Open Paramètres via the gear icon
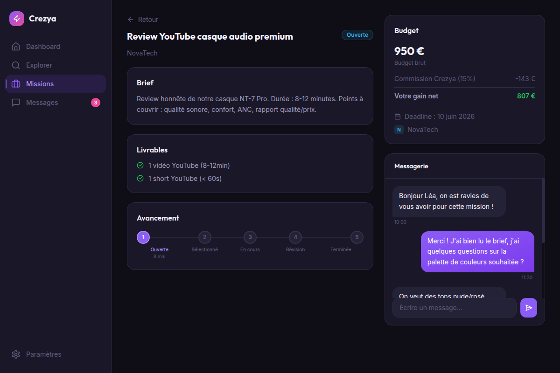The height and width of the screenshot is (373, 560). tap(16, 354)
